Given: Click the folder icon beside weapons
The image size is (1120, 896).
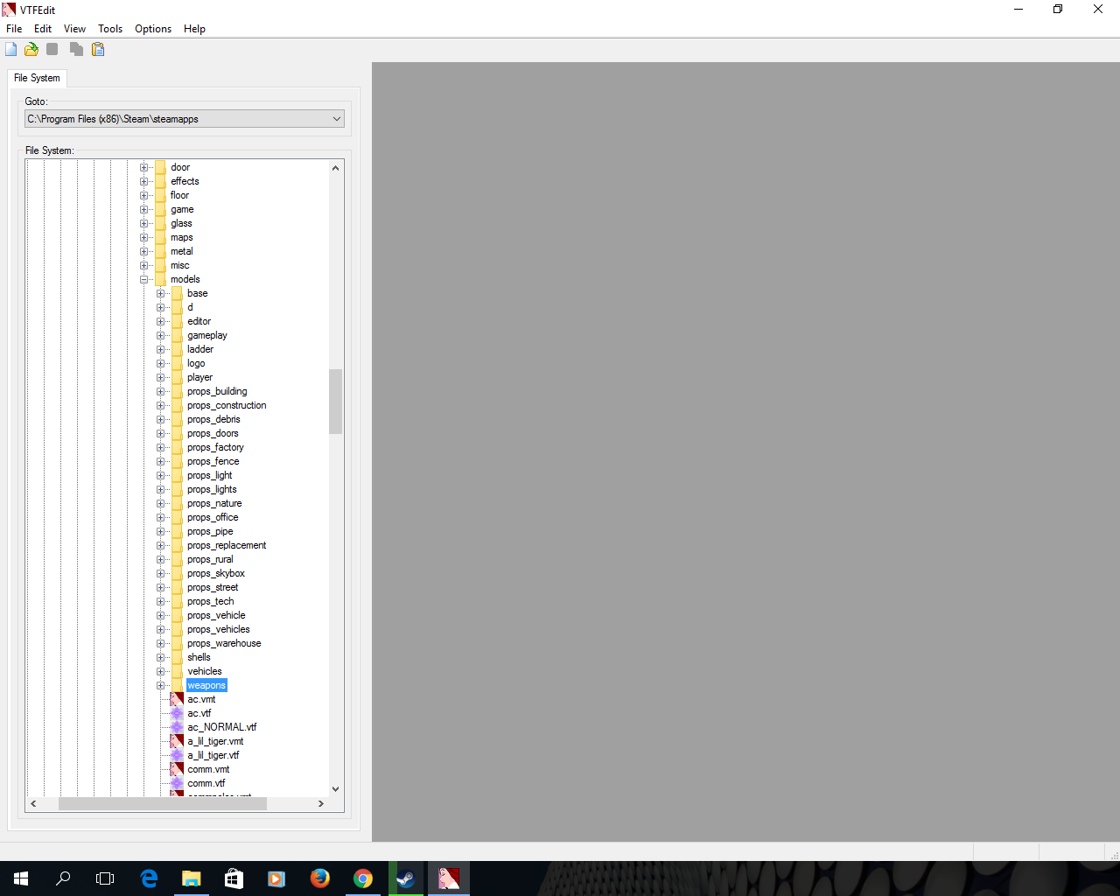Looking at the screenshot, I should coord(177,685).
